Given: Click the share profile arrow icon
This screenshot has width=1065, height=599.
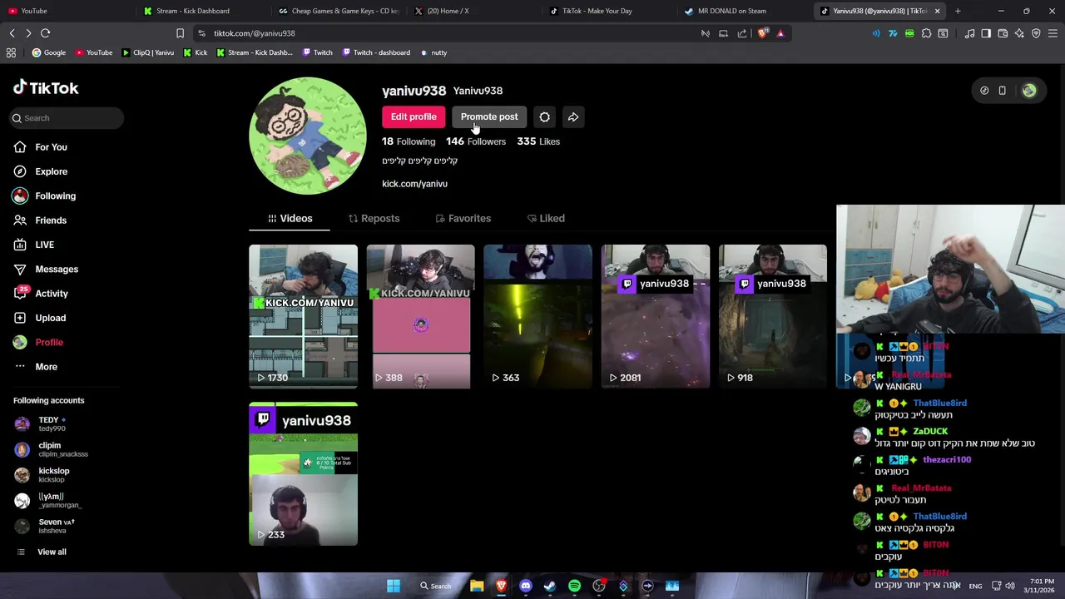Looking at the screenshot, I should pos(573,117).
